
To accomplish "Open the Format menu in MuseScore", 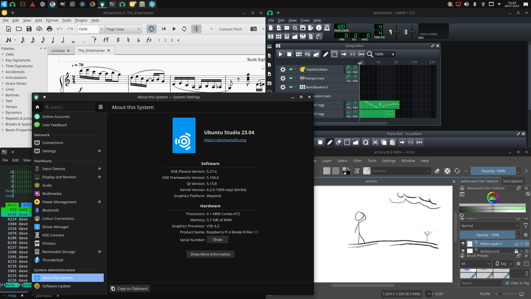I will pyautogui.click(x=52, y=20).
